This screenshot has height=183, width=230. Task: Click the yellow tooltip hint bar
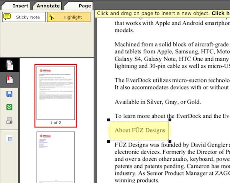point(163,13)
